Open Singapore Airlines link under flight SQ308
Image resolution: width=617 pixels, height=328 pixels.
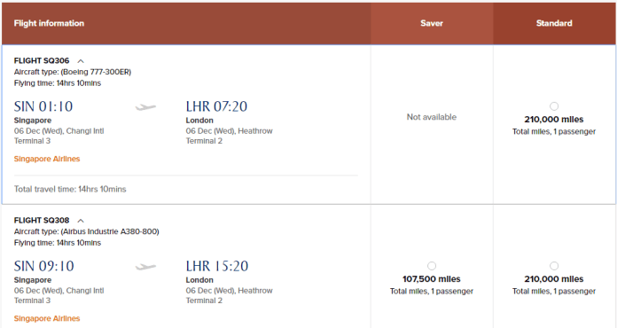47,318
